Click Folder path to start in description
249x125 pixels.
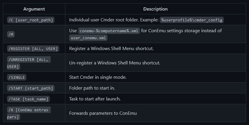point(92,88)
